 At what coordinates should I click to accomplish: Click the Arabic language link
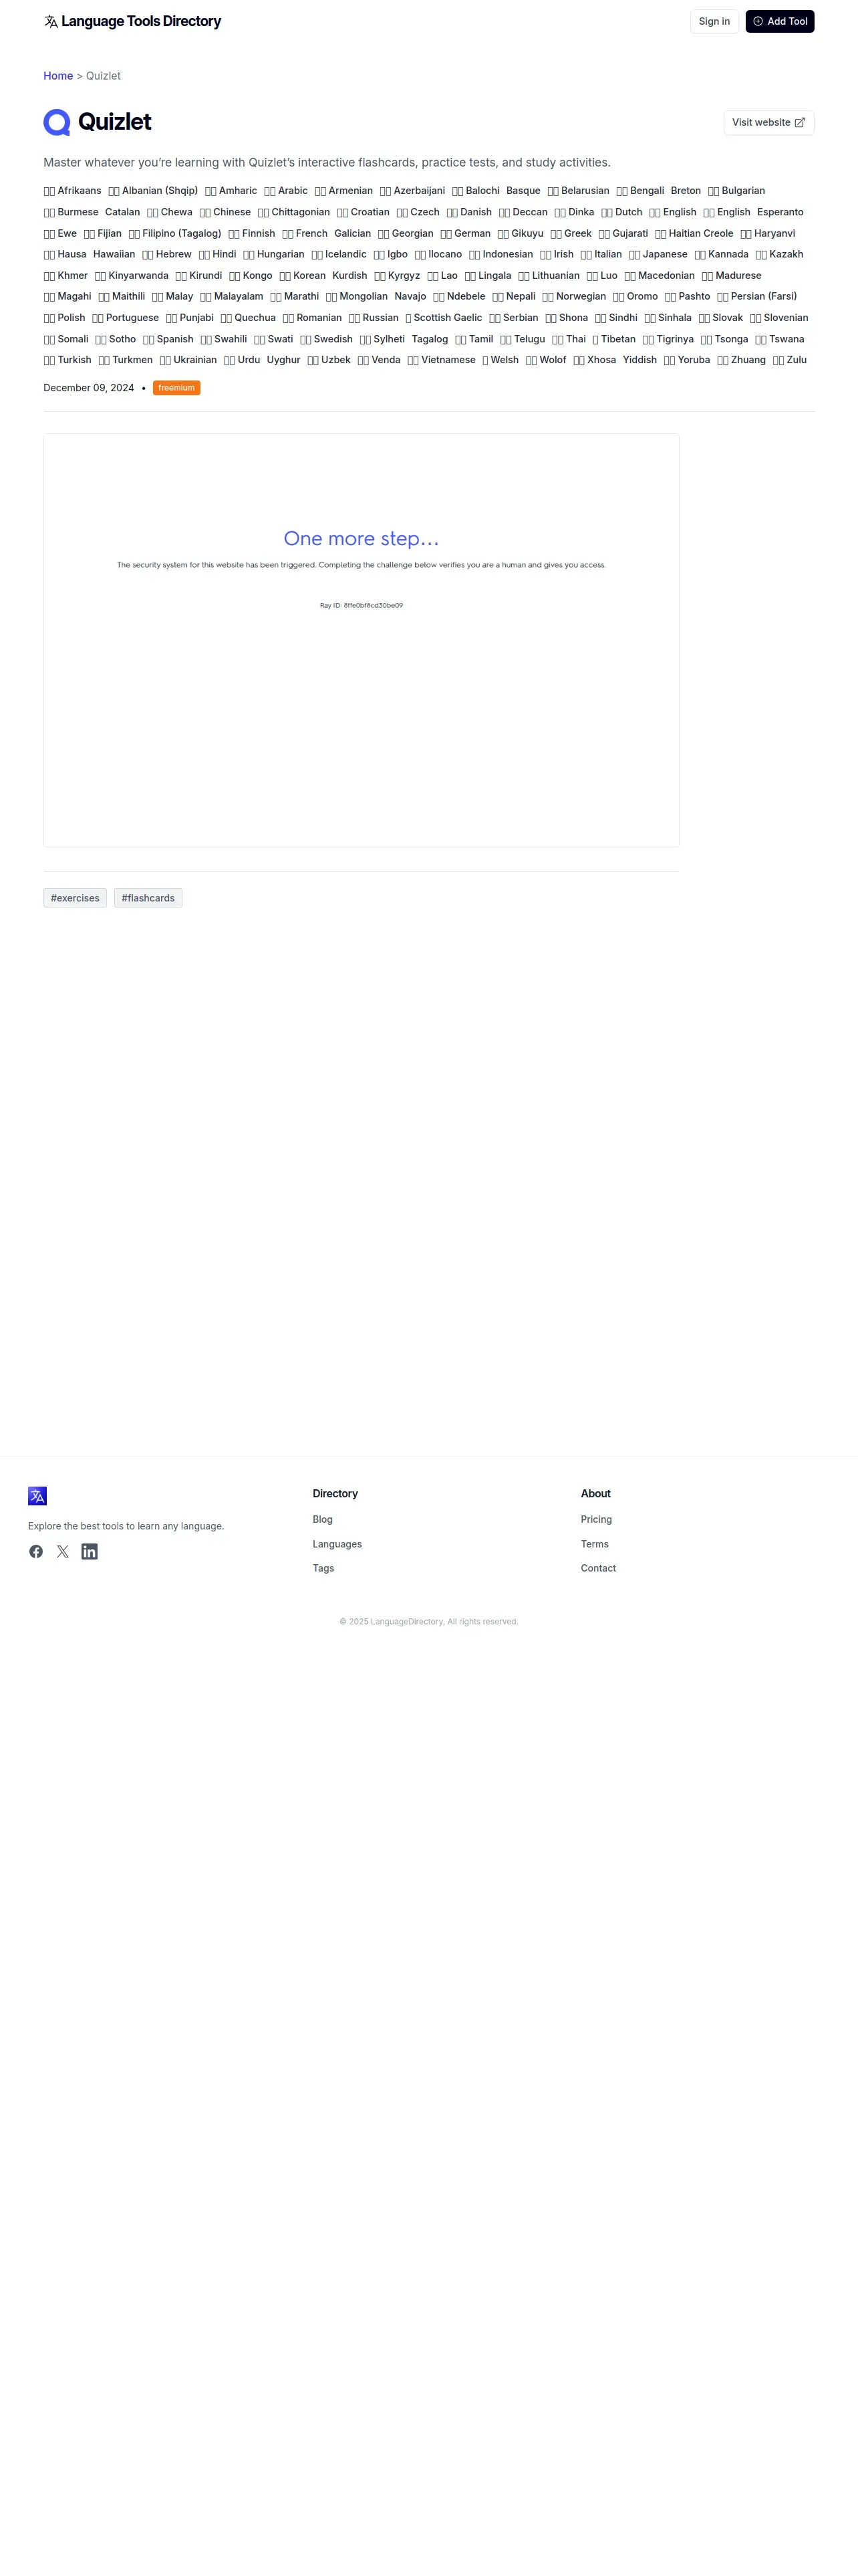[286, 191]
